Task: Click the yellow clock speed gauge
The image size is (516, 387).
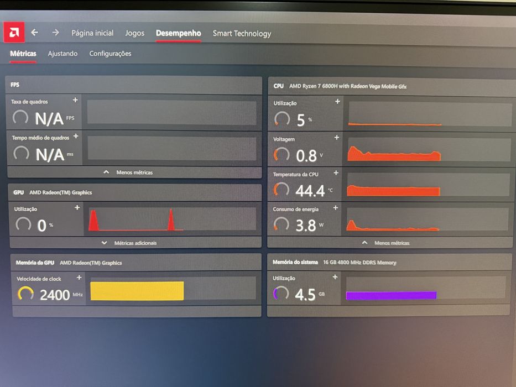Action: click(25, 294)
